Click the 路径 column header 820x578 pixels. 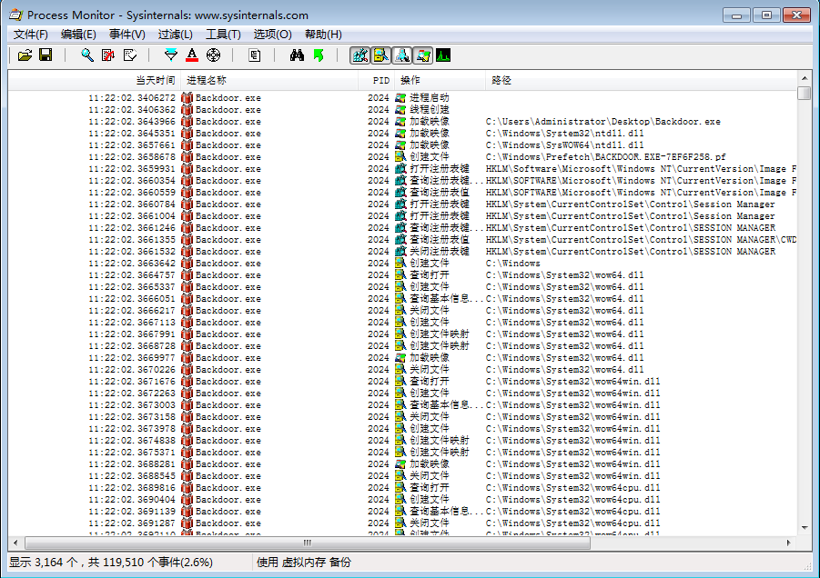(x=641, y=80)
